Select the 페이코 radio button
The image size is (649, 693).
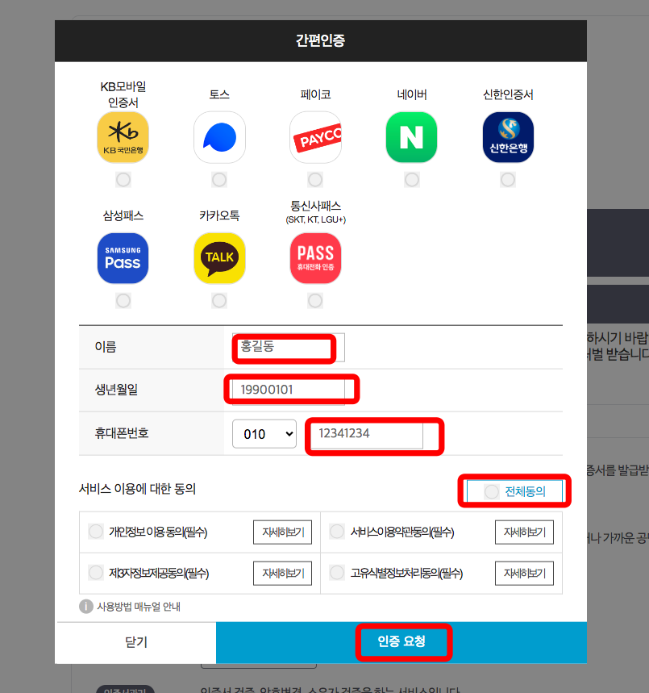(315, 180)
